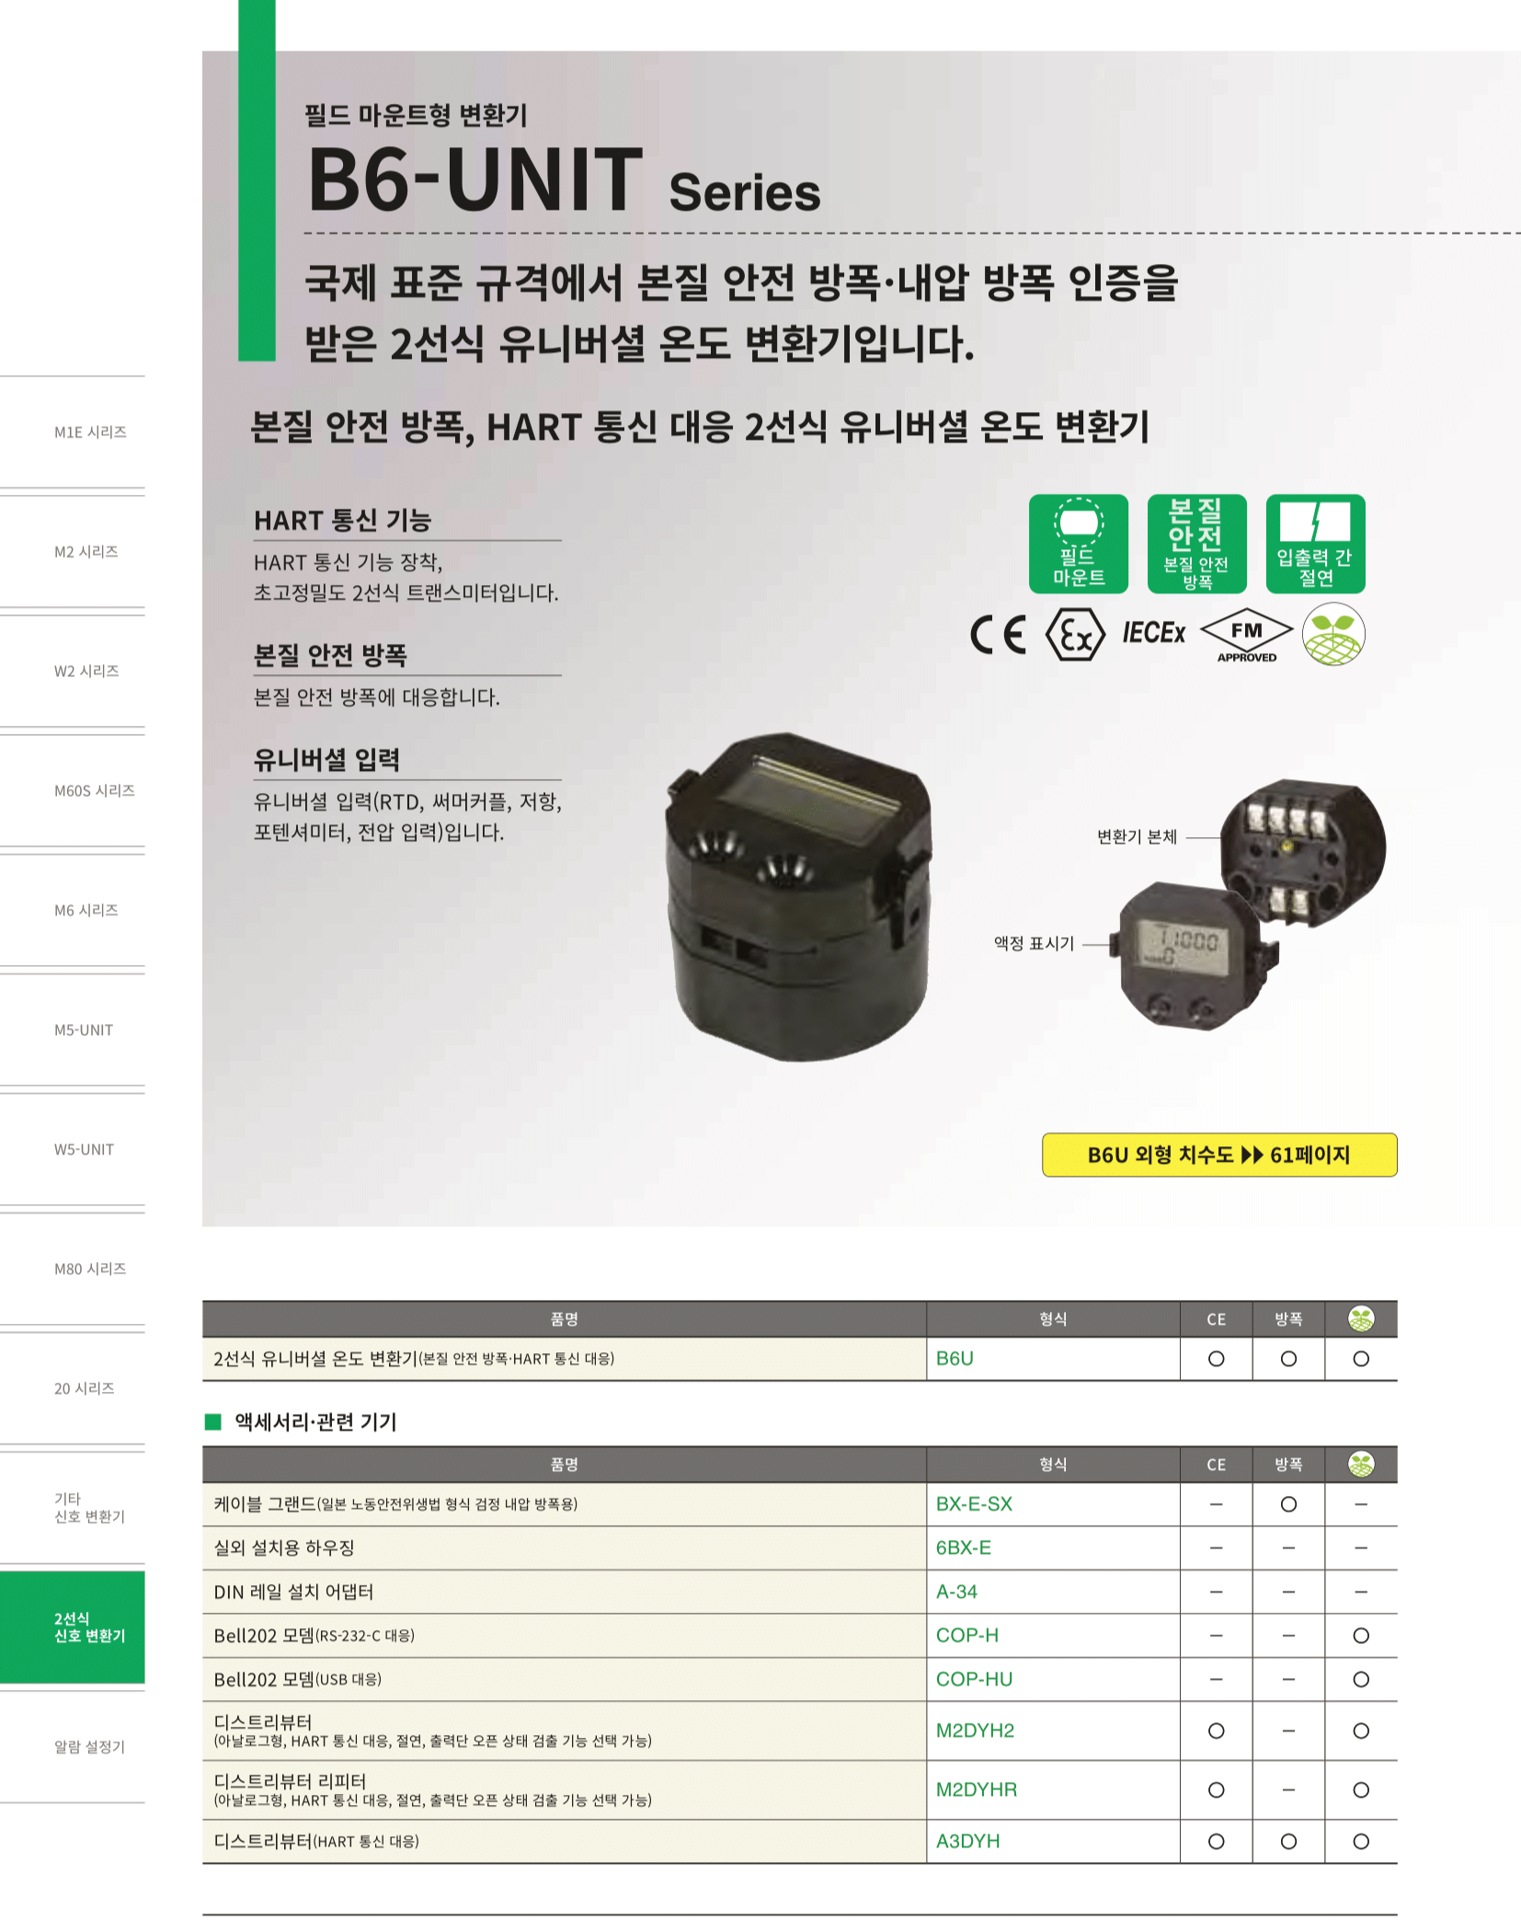Click the eco icon in the first table header
The width and height of the screenshot is (1521, 1921).
click(x=1361, y=1319)
